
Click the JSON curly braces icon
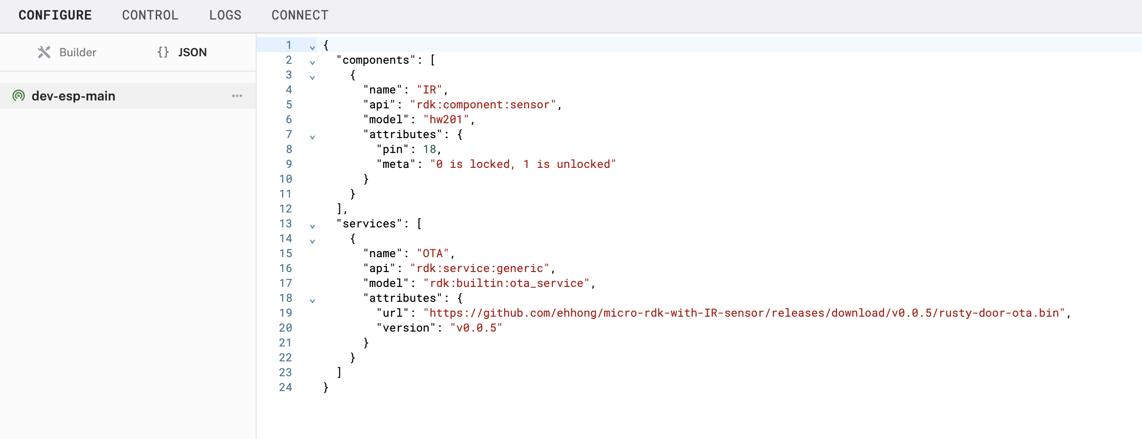click(x=163, y=52)
